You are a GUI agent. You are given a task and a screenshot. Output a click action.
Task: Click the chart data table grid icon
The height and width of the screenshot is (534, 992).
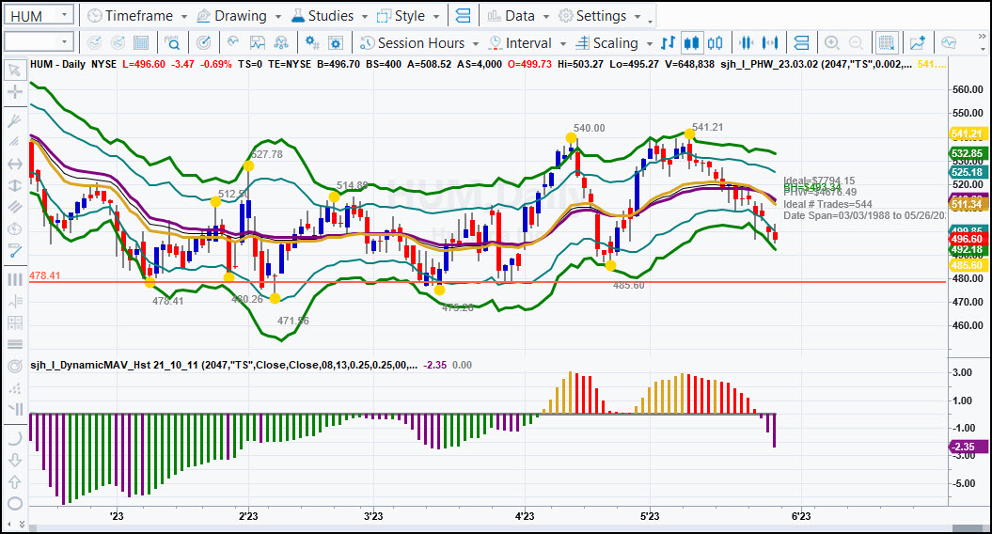tap(141, 43)
